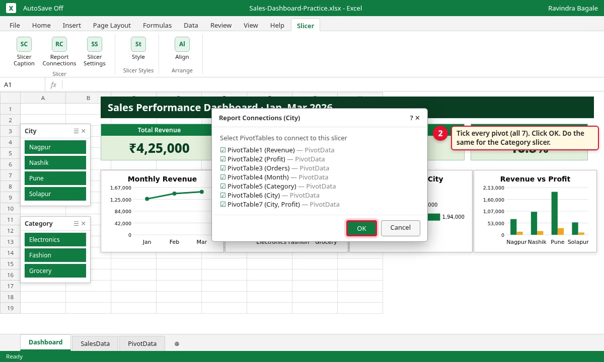Viewport: 604px width, 362px height.
Task: Select row 19 header
Action: [10, 308]
